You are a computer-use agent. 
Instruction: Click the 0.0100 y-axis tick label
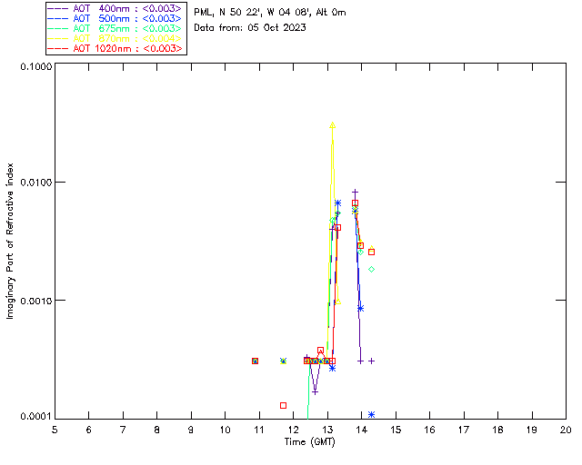point(35,183)
